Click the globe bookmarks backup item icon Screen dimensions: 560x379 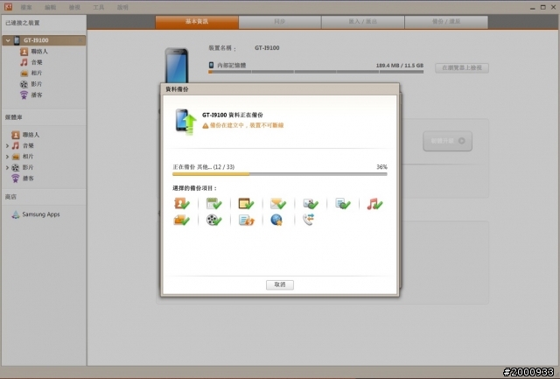pyautogui.click(x=276, y=220)
